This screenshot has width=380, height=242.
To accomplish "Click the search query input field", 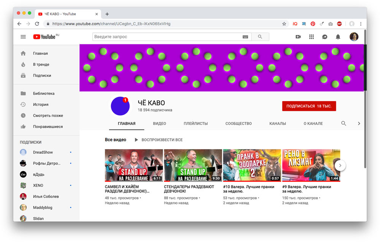I will pyautogui.click(x=167, y=37).
